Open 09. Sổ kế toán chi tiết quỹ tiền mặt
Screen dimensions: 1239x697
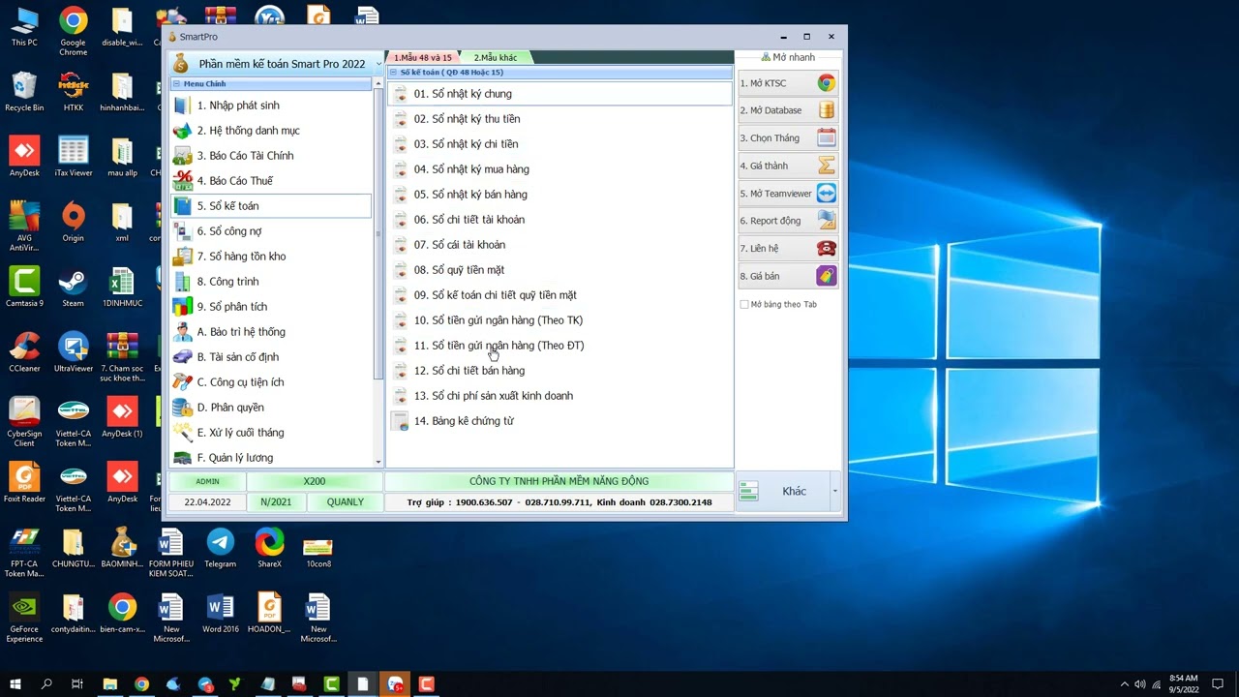pos(559,295)
